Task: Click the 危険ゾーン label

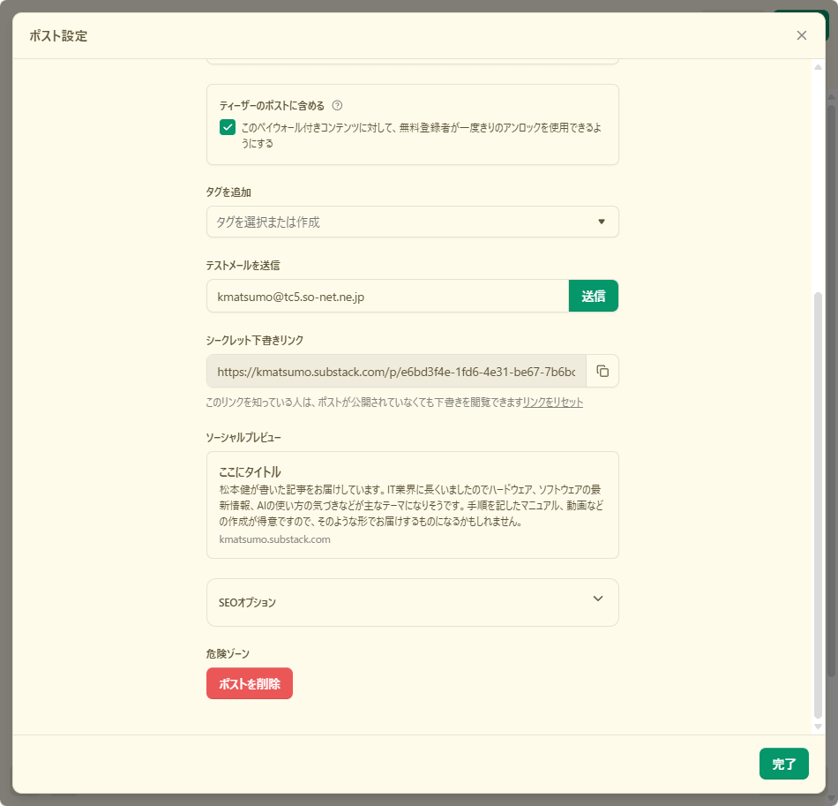Action: [228, 653]
